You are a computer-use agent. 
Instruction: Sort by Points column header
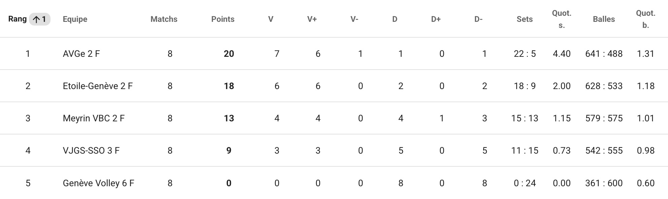pyautogui.click(x=223, y=19)
